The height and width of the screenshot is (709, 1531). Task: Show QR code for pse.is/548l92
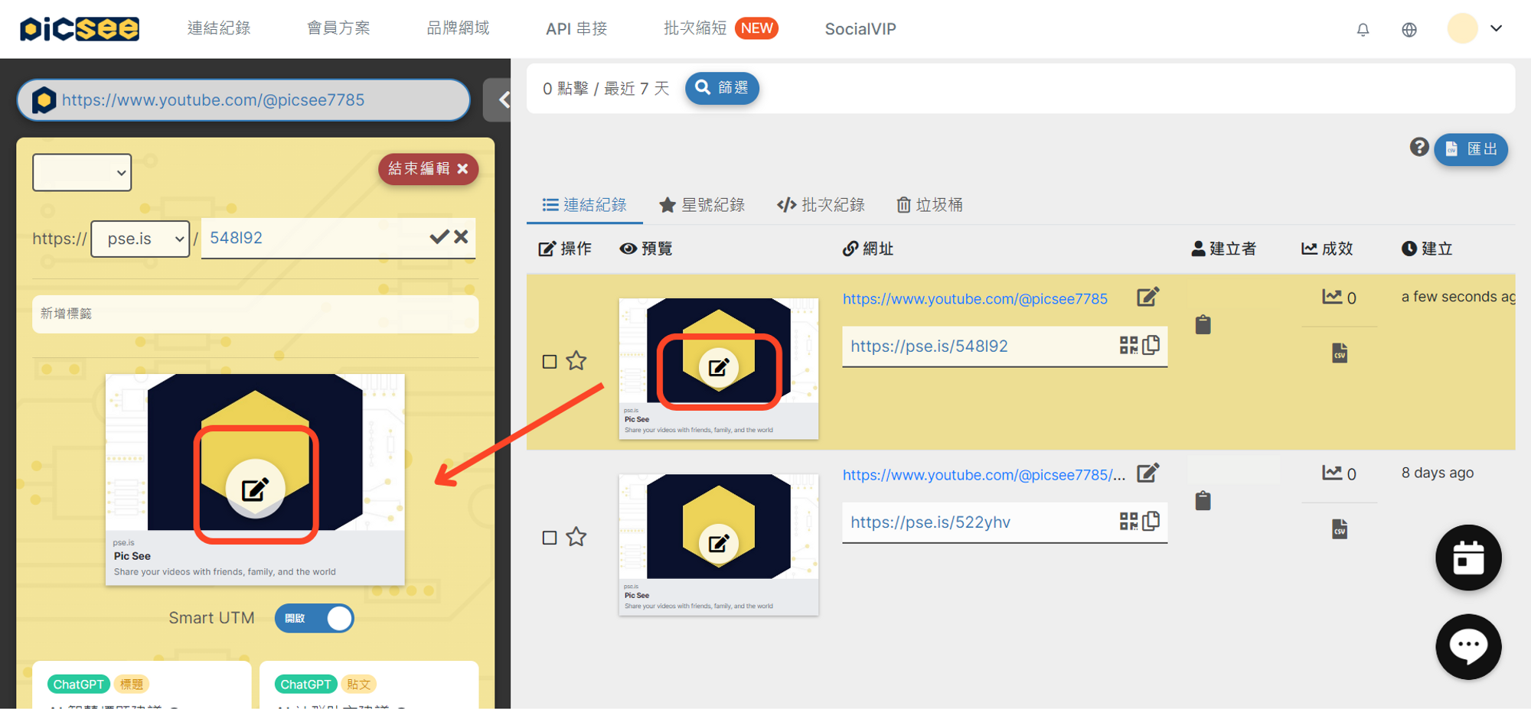coord(1128,346)
